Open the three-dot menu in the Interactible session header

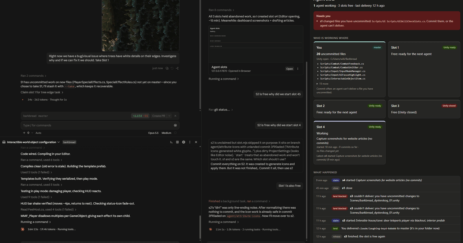[190, 142]
